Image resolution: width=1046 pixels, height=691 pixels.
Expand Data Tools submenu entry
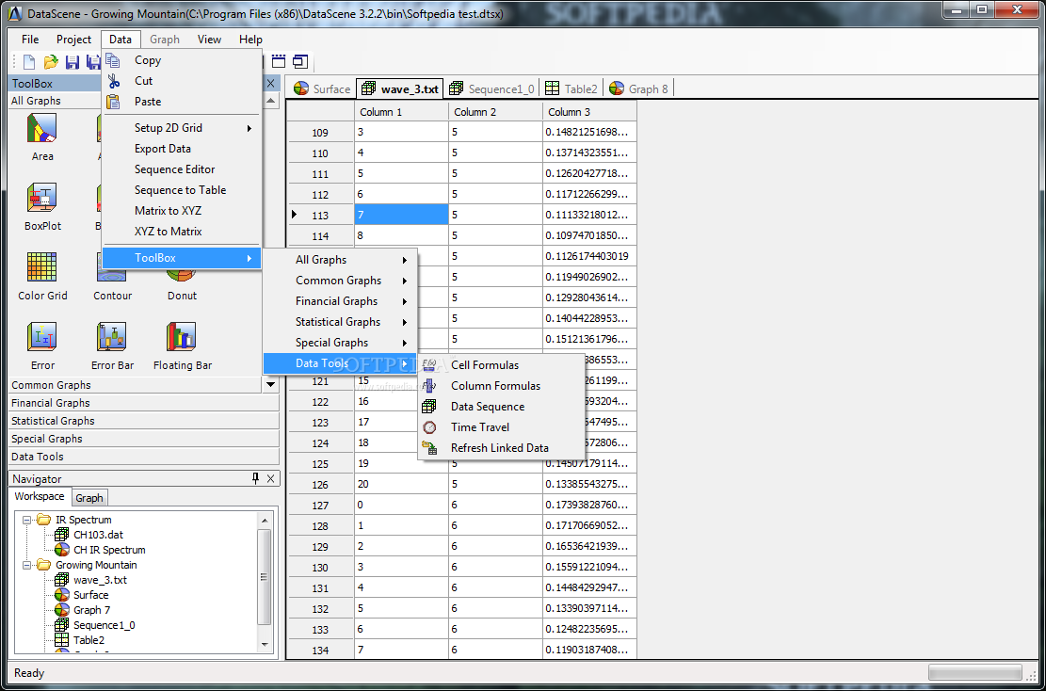click(x=340, y=363)
